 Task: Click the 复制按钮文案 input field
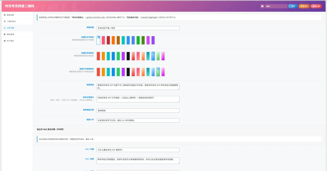pos(138,110)
